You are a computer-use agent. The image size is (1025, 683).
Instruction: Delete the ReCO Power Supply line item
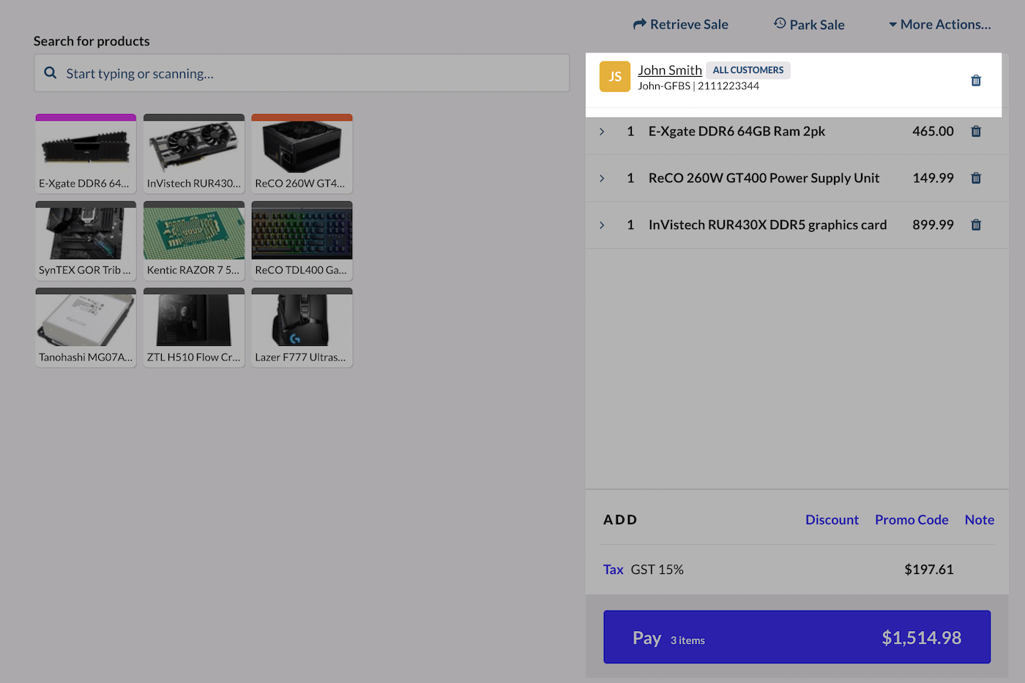point(976,178)
